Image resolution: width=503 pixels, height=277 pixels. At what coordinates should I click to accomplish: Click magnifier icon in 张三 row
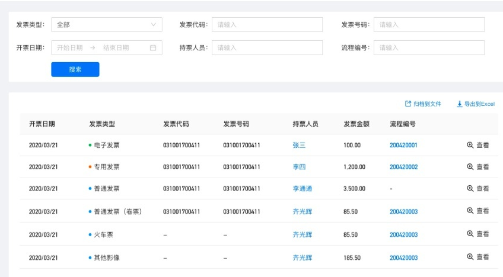point(470,145)
